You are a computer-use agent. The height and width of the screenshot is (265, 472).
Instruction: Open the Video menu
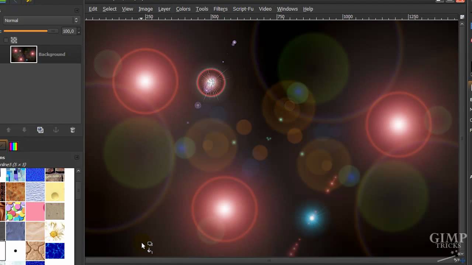point(265,9)
